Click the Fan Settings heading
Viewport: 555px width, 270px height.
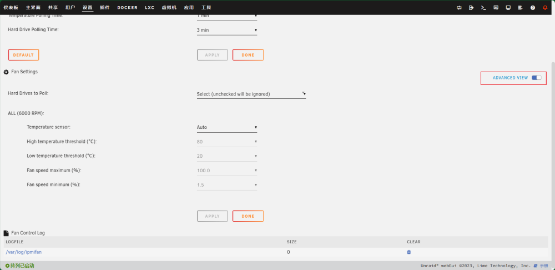(x=24, y=72)
